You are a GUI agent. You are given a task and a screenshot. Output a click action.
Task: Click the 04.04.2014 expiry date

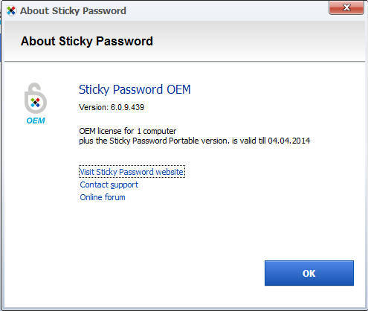pyautogui.click(x=289, y=141)
